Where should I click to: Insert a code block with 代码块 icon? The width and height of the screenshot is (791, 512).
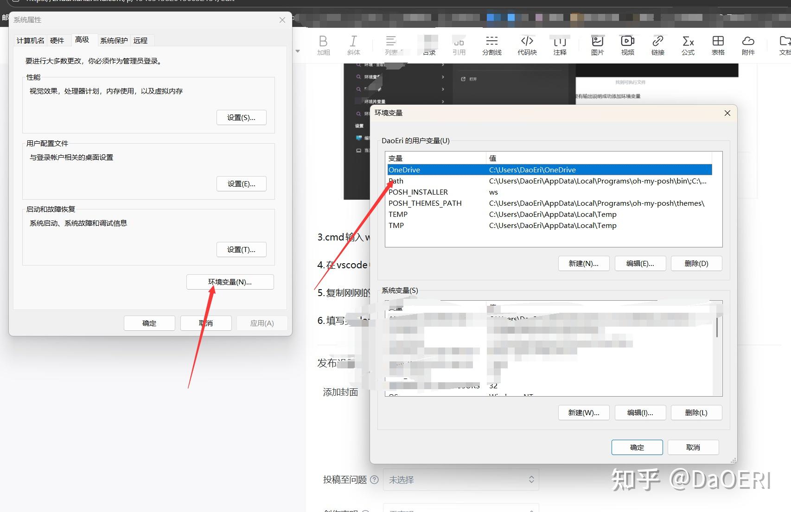click(526, 45)
